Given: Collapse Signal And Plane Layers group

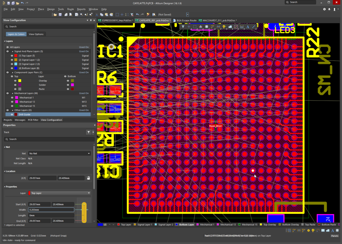Looking at the screenshot, I should coord(13,51).
